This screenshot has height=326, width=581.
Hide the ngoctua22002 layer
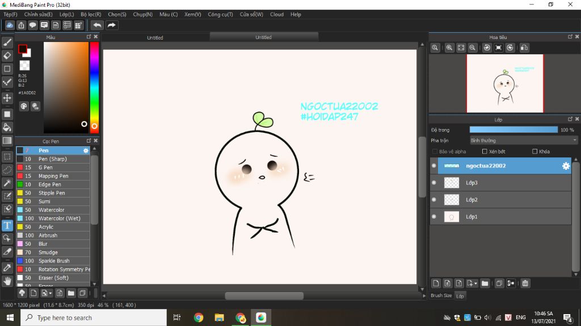[x=434, y=166]
